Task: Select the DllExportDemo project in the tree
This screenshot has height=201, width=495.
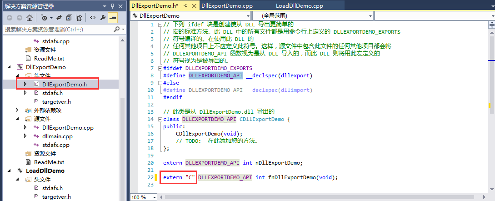Action: click(x=46, y=67)
